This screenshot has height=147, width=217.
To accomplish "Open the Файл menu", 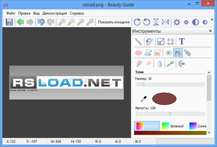I will (11, 13).
